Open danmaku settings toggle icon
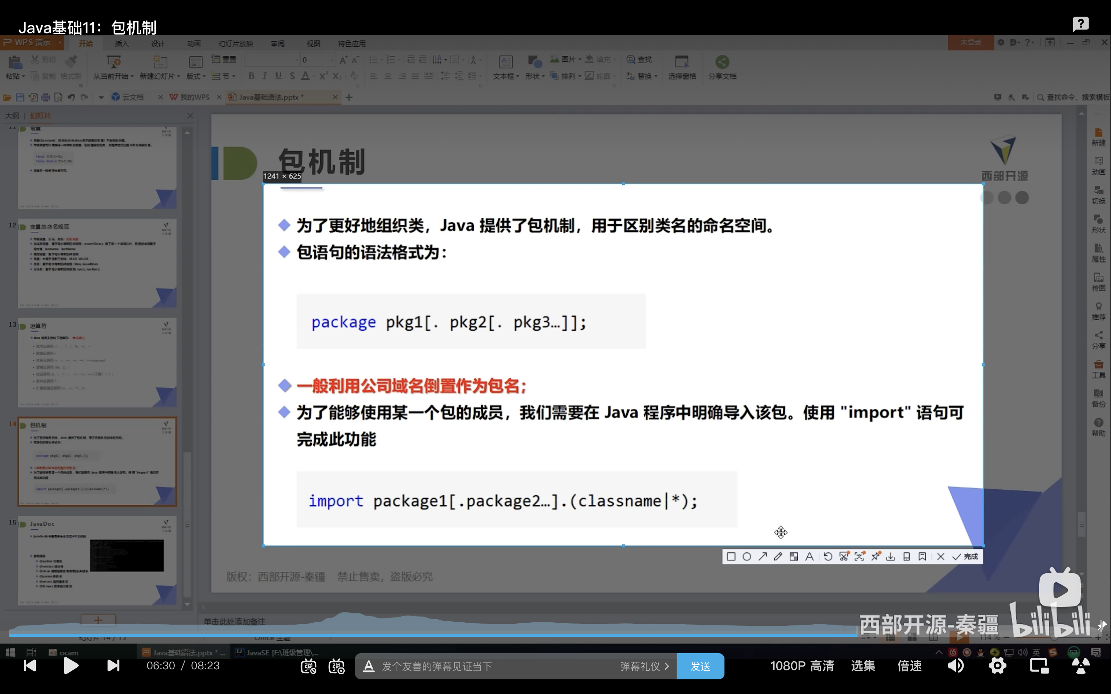Viewport: 1111px width, 694px height. (x=336, y=666)
